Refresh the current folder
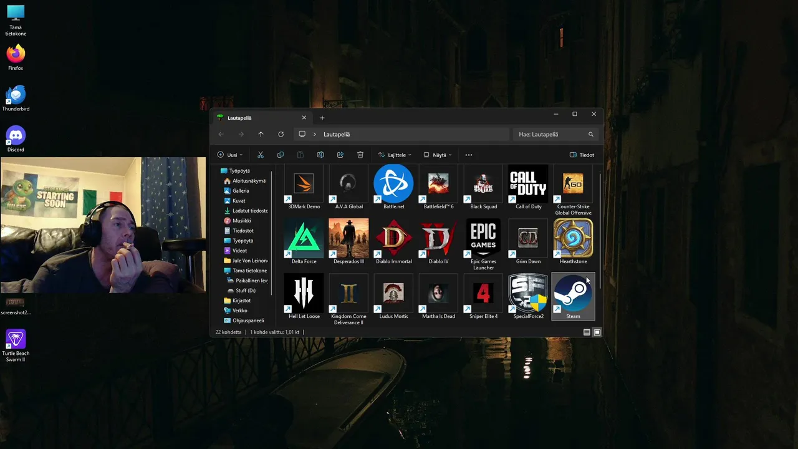Viewport: 798px width, 449px height. (281, 134)
